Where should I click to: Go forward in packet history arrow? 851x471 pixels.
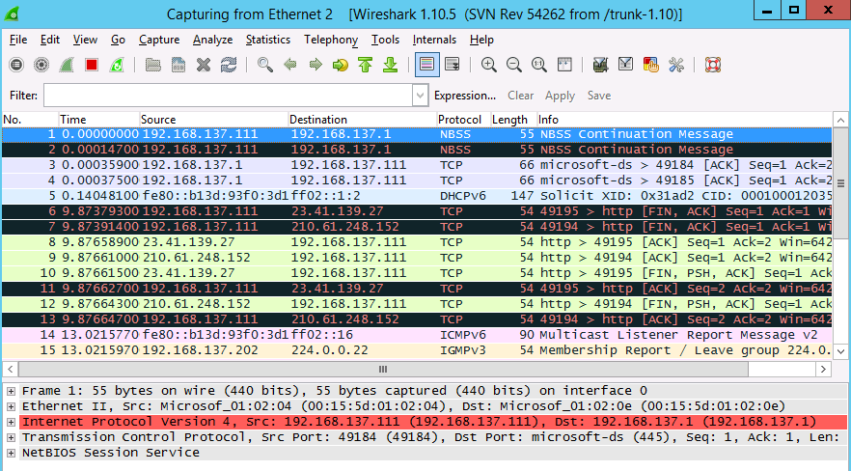315,65
